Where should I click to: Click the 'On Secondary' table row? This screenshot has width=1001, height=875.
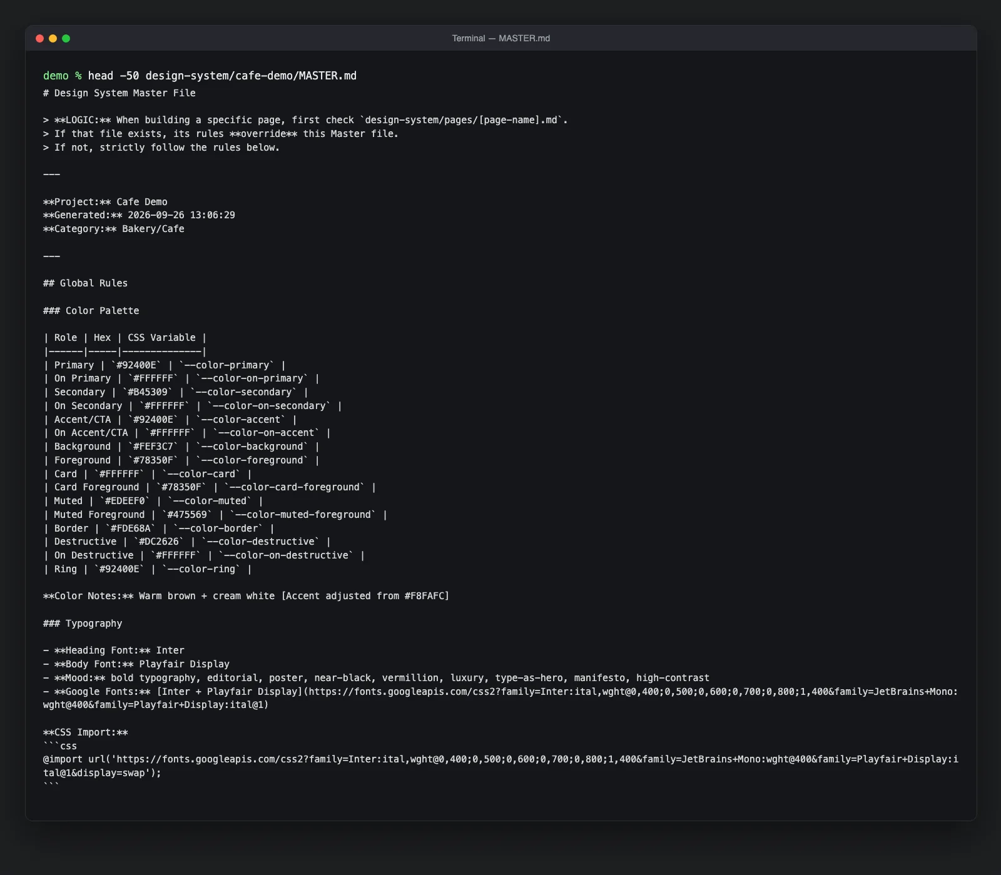click(193, 406)
